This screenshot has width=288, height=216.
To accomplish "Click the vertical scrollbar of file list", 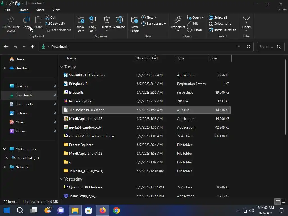I will (285, 97).
